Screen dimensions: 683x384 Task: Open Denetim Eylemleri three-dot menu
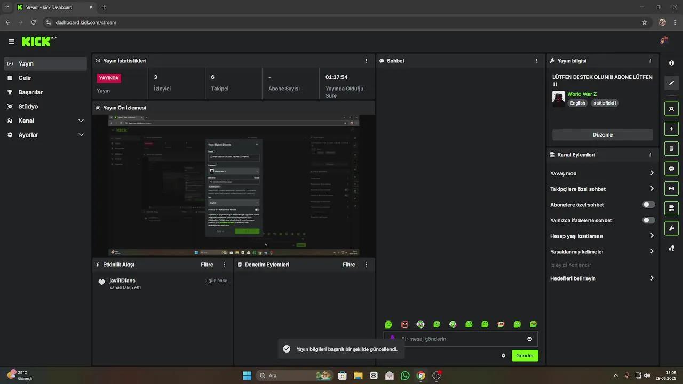(x=366, y=265)
